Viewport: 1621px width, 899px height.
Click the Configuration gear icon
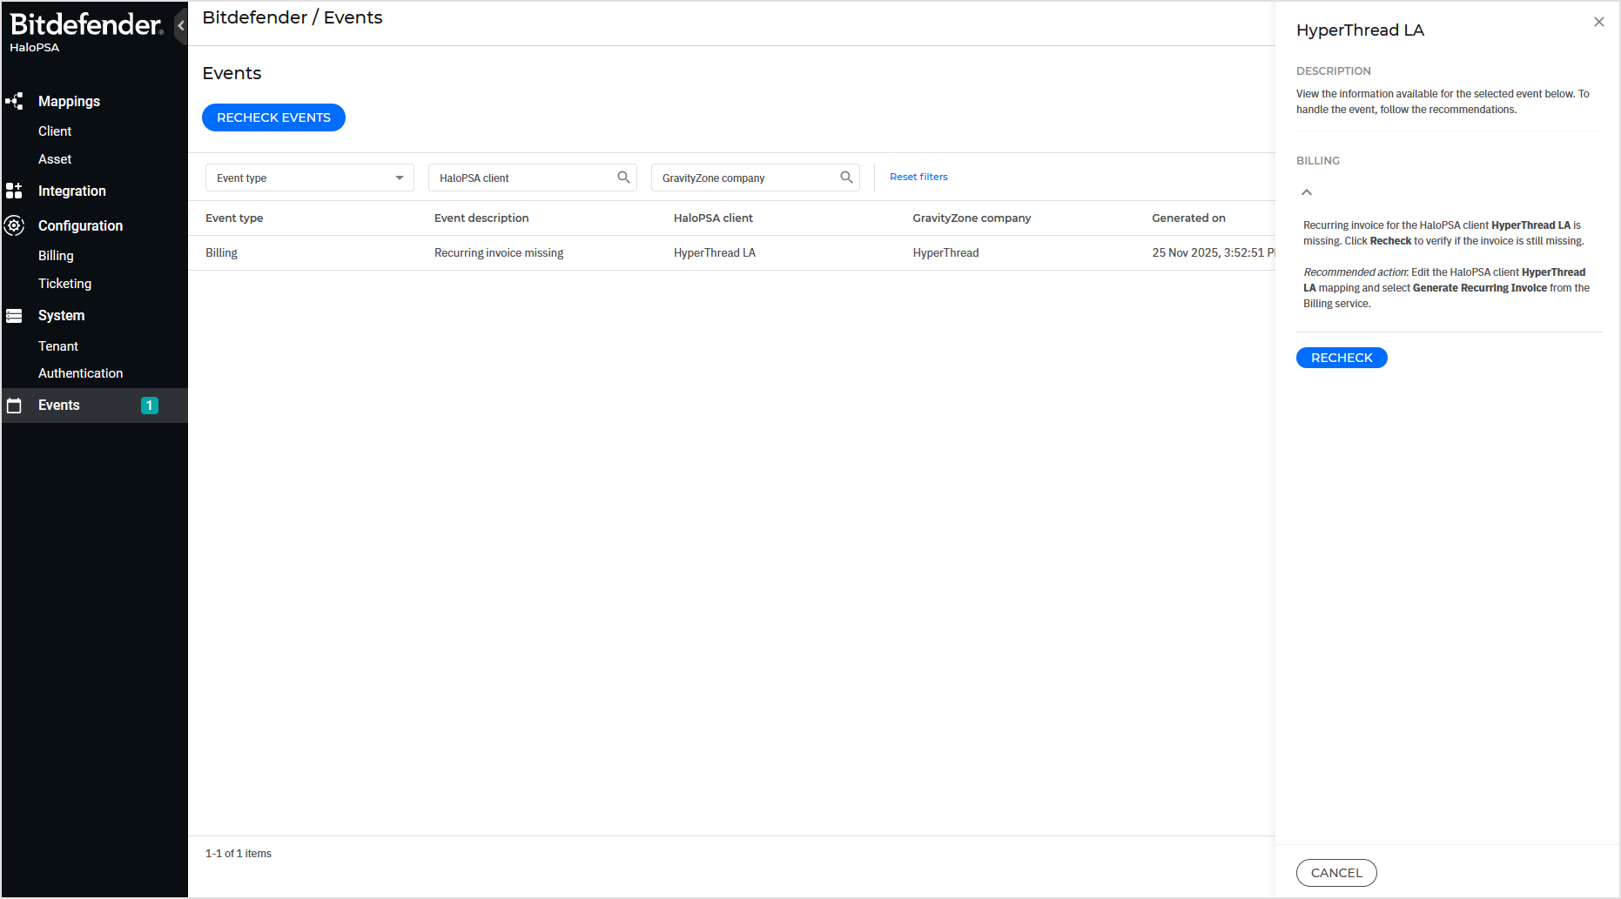coord(14,225)
